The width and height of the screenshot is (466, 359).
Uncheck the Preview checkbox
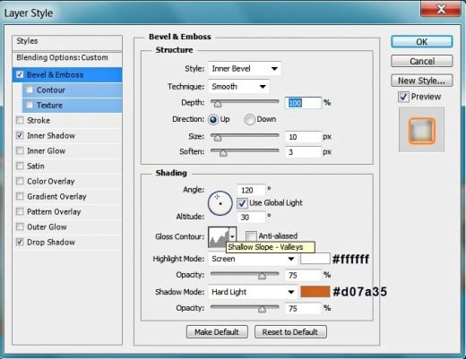403,97
